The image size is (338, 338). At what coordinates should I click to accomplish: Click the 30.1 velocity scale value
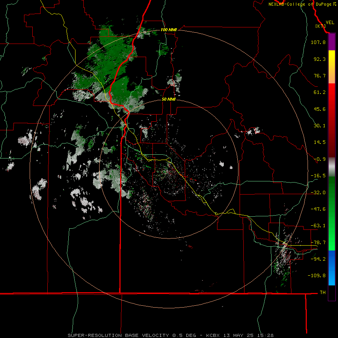tap(320, 126)
